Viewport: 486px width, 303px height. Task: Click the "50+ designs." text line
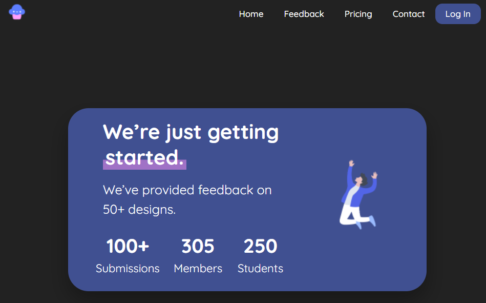139,210
